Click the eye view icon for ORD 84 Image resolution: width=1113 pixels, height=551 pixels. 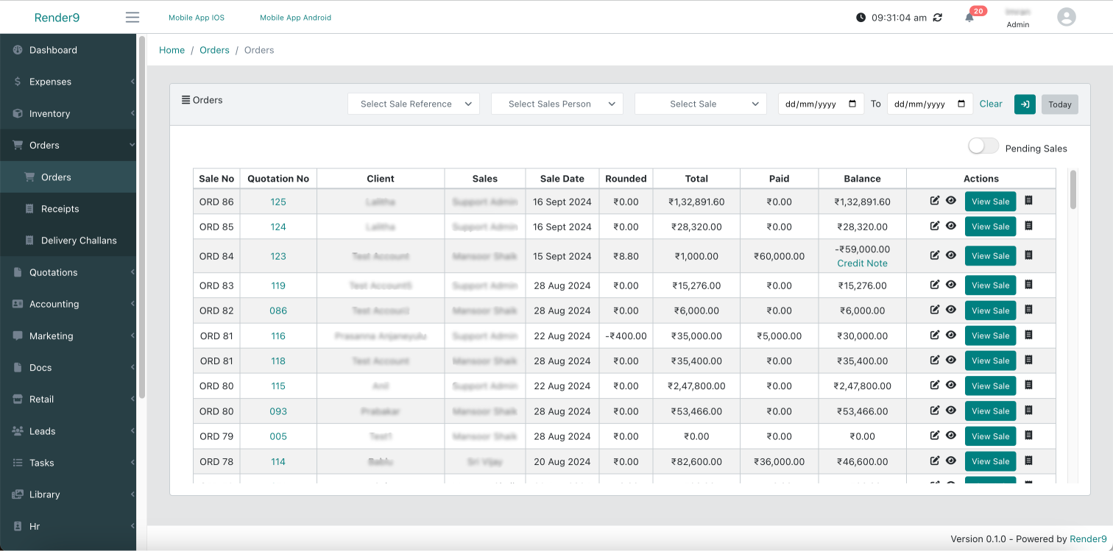click(951, 255)
